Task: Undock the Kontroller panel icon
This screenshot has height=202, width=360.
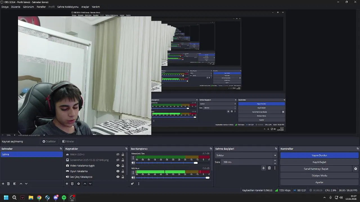Action: (358, 149)
